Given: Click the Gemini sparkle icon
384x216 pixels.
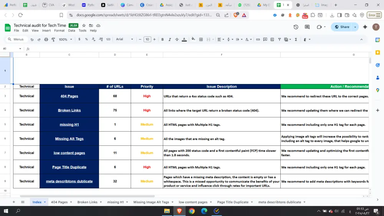Looking at the screenshot, I should 365,27.
